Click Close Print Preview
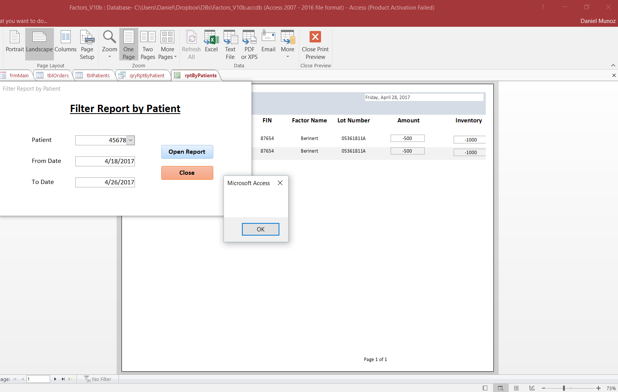 coord(315,45)
